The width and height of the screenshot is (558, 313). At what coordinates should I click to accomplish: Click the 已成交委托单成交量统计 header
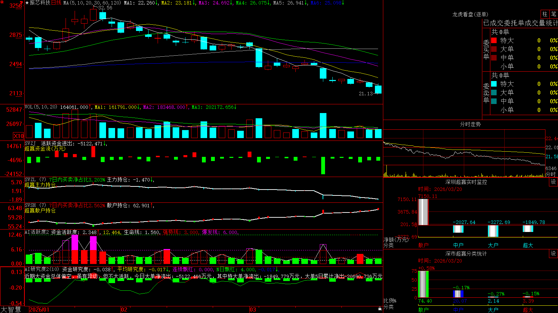tap(520, 23)
